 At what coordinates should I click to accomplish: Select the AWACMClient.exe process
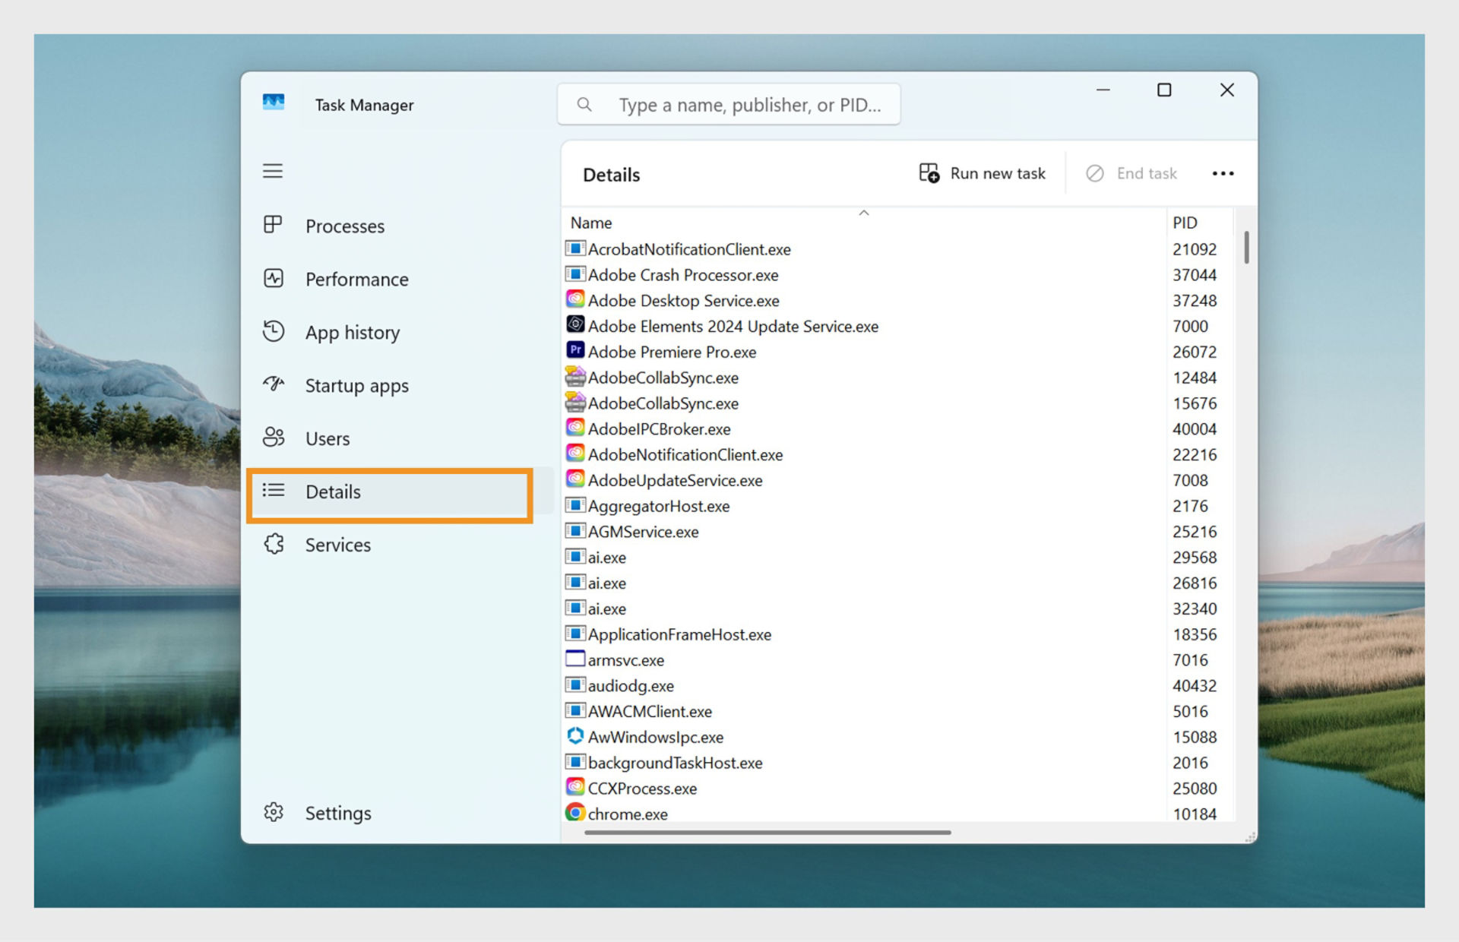coord(899,711)
